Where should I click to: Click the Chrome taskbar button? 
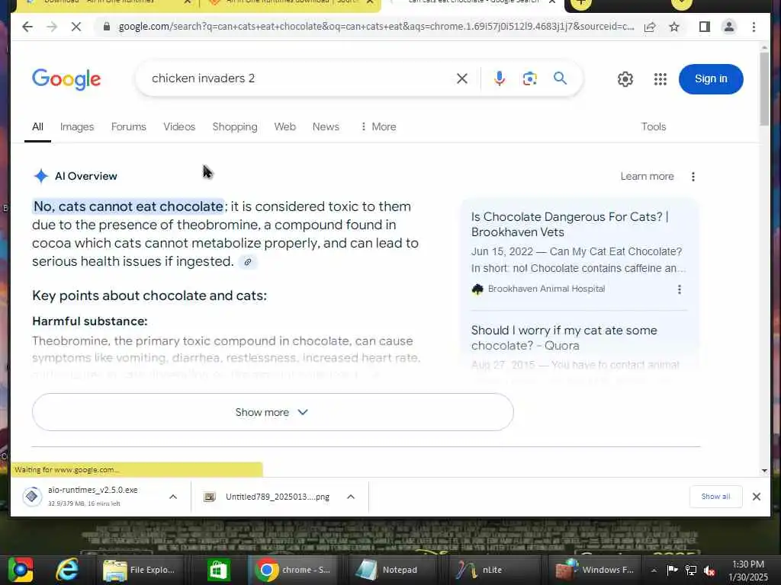click(293, 570)
